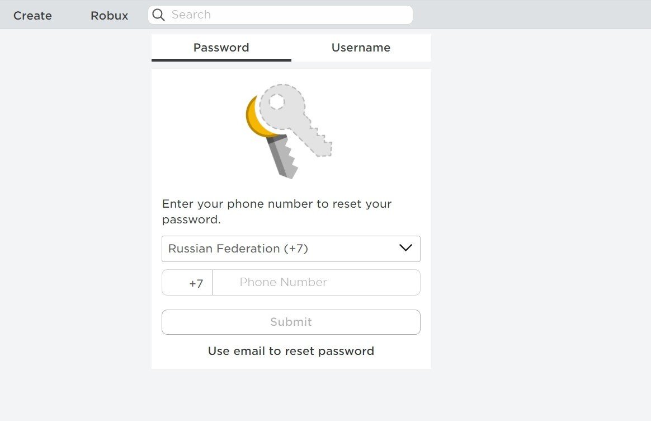Switch to the Password tab
The height and width of the screenshot is (421, 651).
click(x=221, y=48)
